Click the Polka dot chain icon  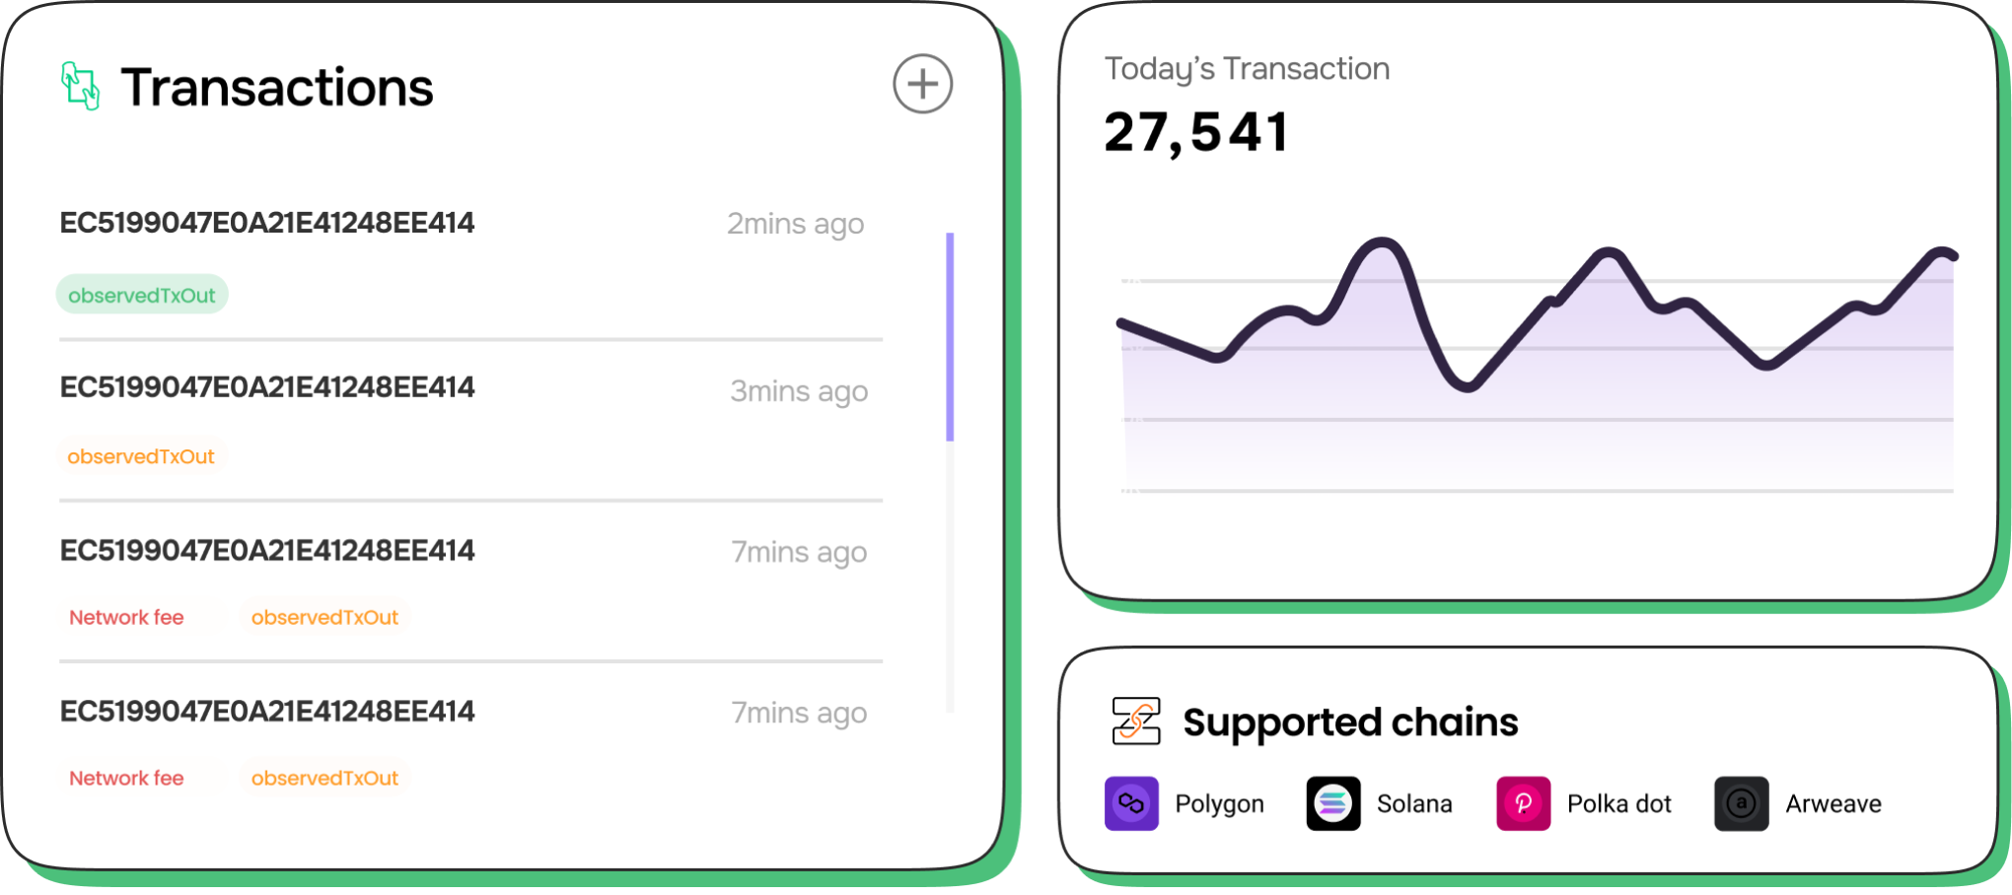point(1524,803)
